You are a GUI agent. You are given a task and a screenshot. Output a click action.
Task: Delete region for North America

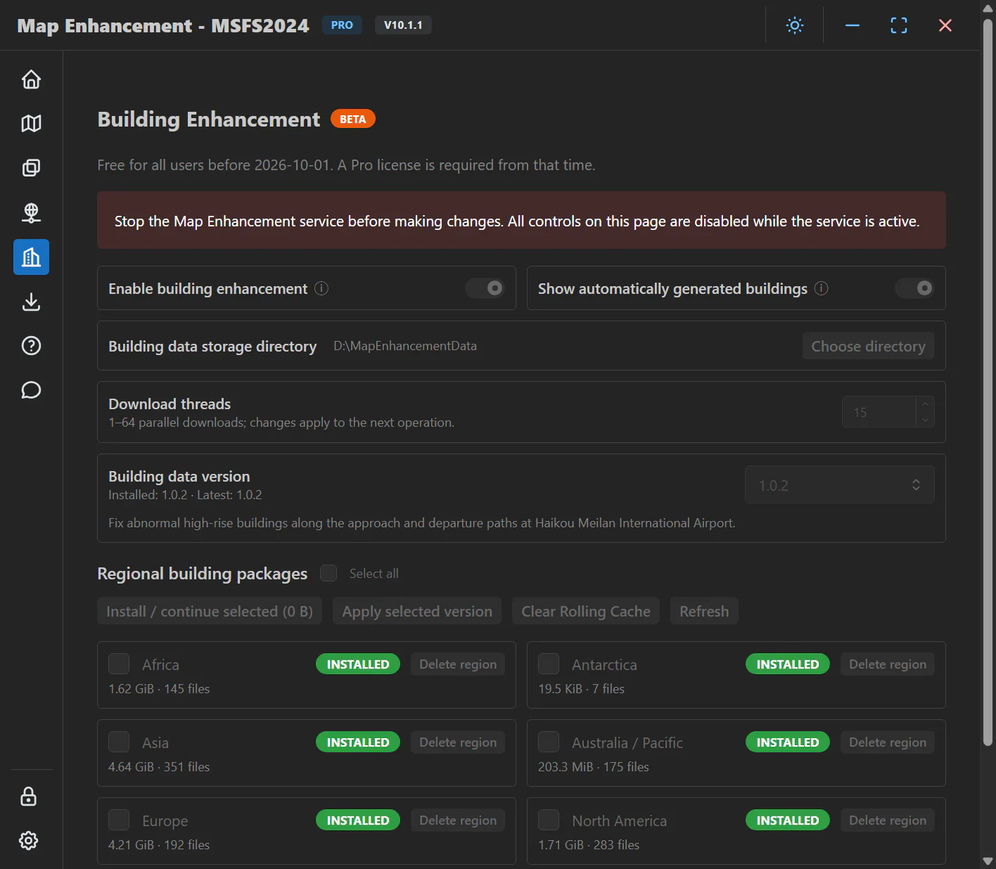tap(888, 820)
